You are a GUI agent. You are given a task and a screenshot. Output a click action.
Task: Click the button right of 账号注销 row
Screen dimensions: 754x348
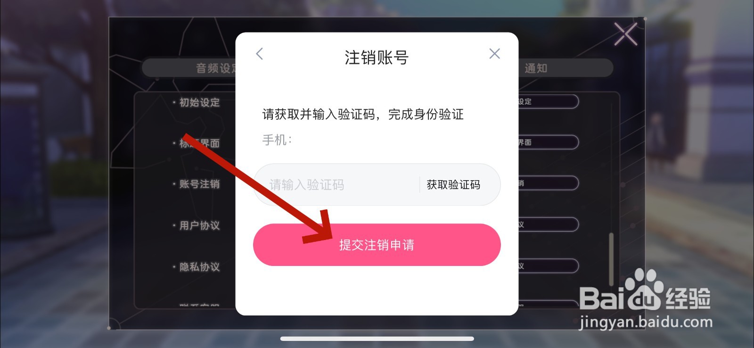549,183
